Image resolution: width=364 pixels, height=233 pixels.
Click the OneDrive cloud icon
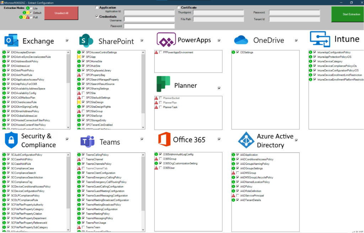pyautogui.click(x=241, y=40)
